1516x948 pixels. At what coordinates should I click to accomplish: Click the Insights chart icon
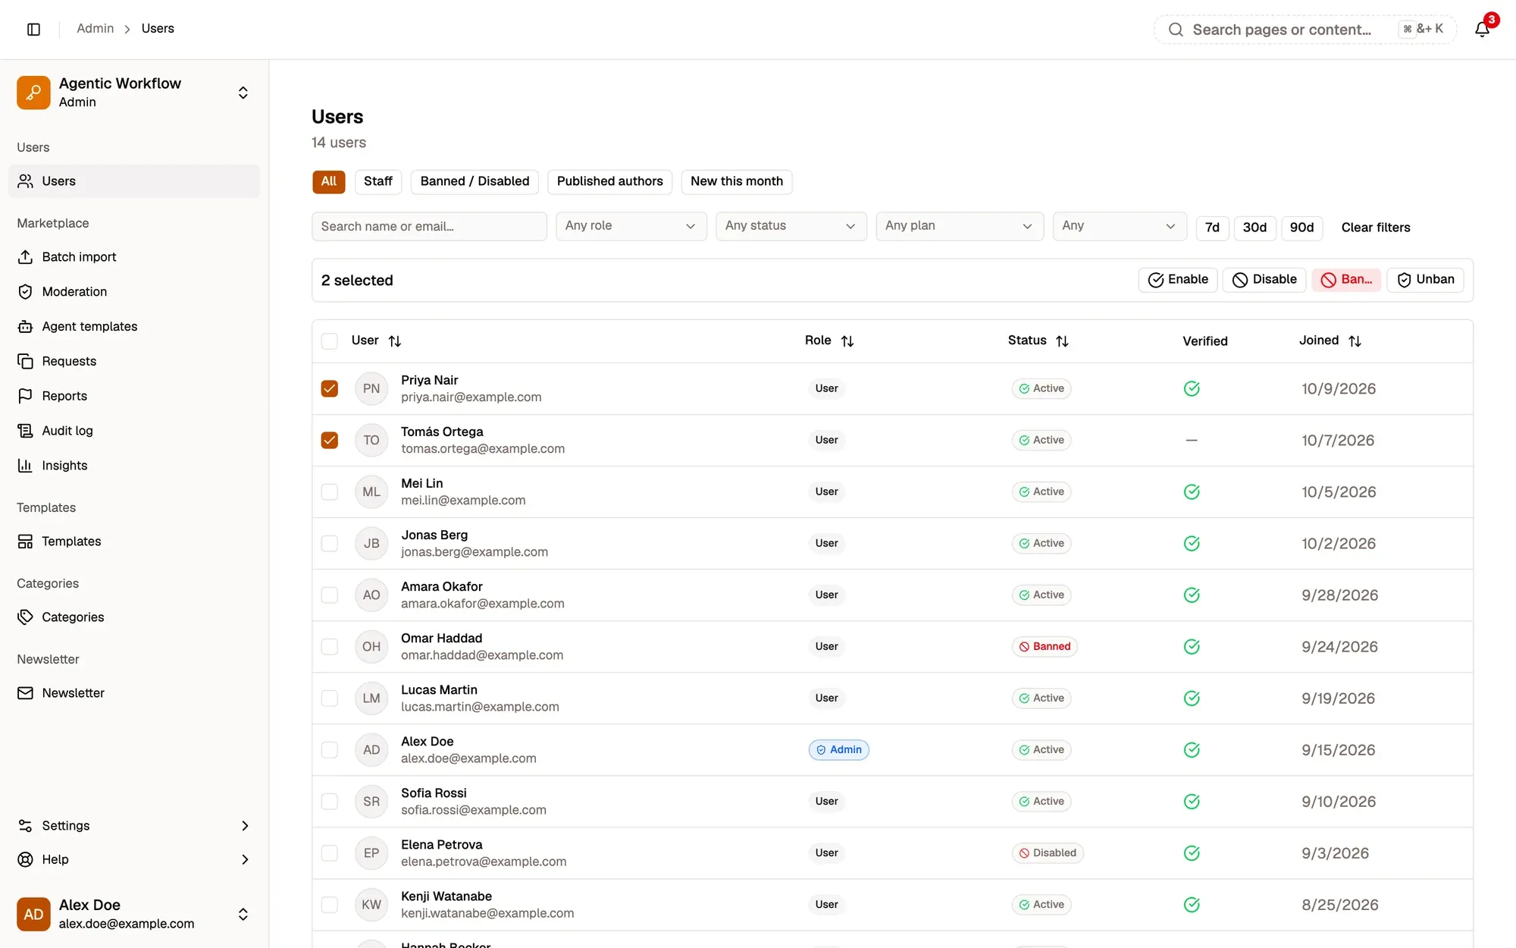25,466
